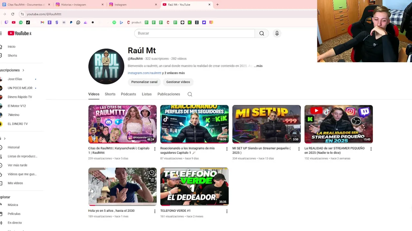Open the WhatsApp bookmark icon
The width and height of the screenshot is (412, 231).
pos(21,22)
